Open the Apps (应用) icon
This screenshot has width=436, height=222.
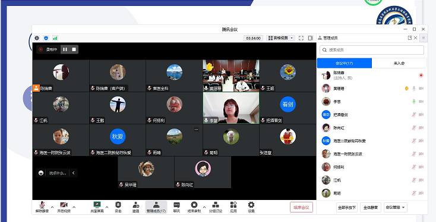[x=233, y=207]
